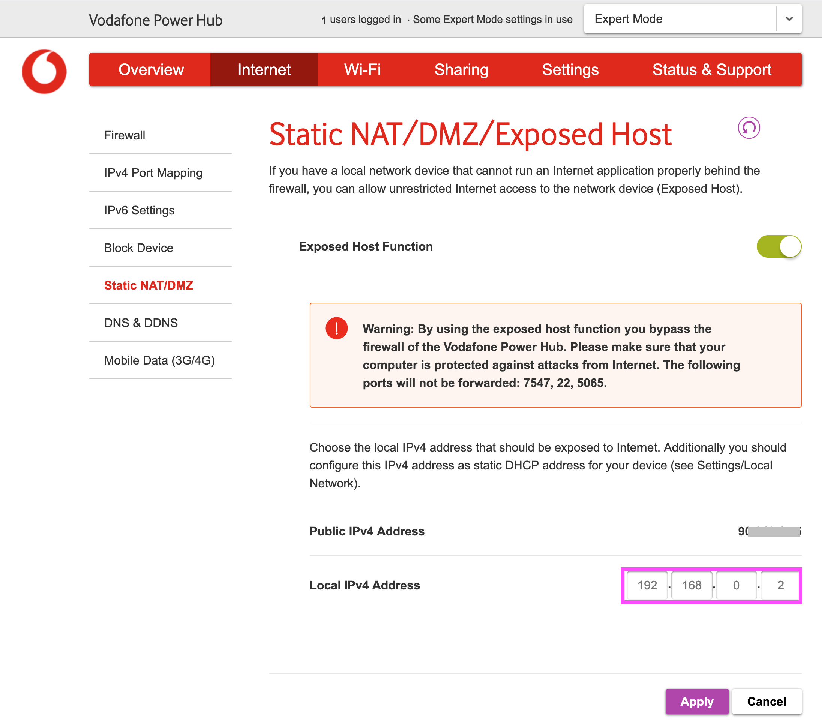Open the Overview tab
The height and width of the screenshot is (723, 822).
pyautogui.click(x=151, y=69)
